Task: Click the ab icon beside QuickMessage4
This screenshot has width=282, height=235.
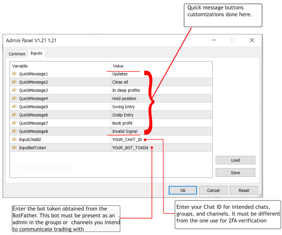Action: [14, 98]
